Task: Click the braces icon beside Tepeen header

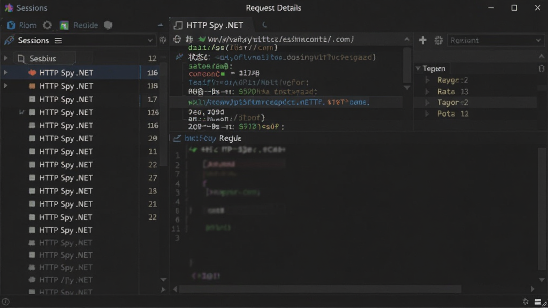Action: pos(542,68)
